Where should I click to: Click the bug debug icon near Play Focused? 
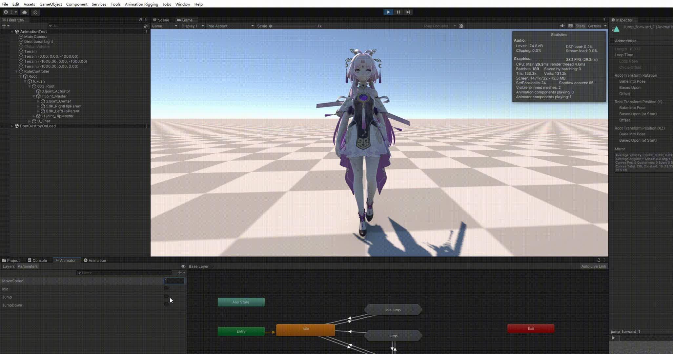tap(461, 26)
